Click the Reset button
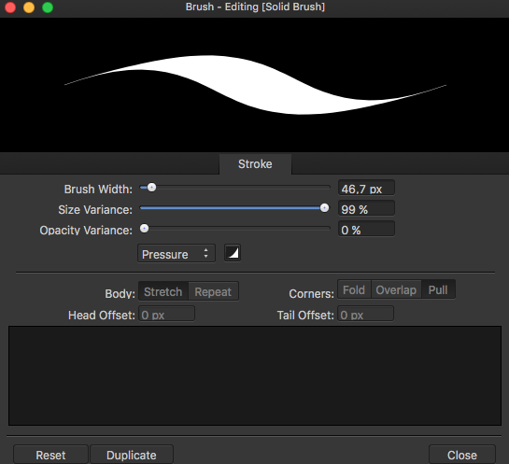This screenshot has width=509, height=464. coord(50,455)
